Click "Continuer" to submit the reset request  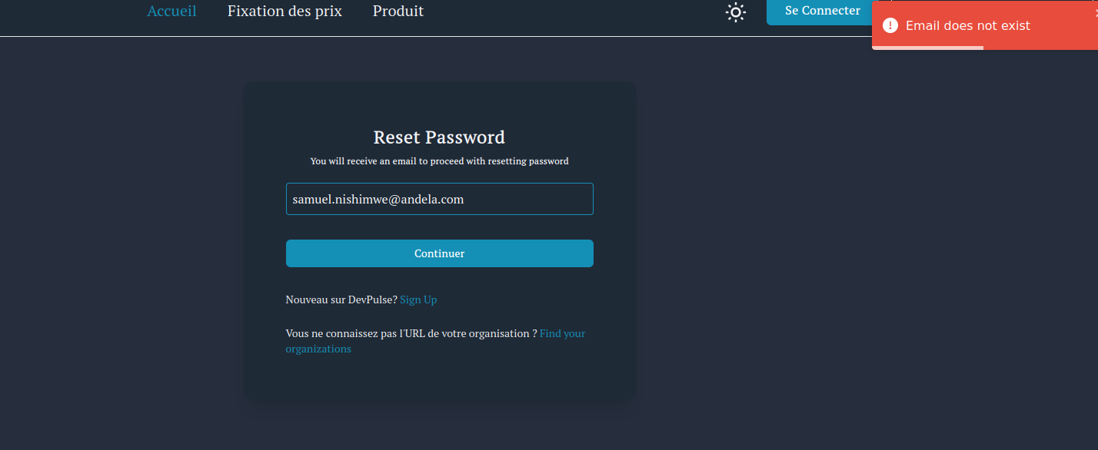[439, 253]
